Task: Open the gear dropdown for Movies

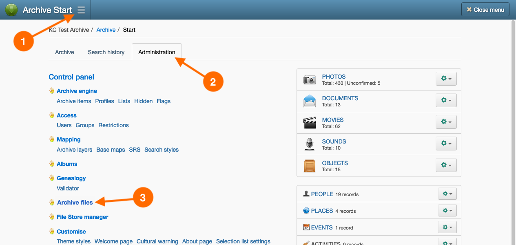Action: [x=446, y=122]
